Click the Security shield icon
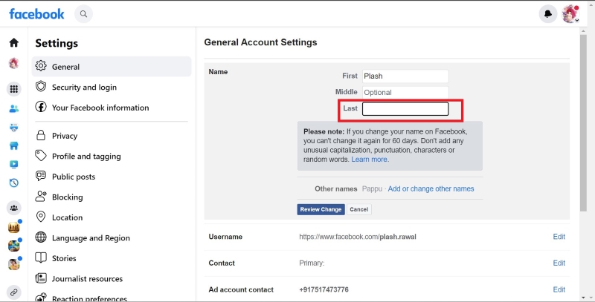Screen dimensions: 595x302 pos(41,86)
